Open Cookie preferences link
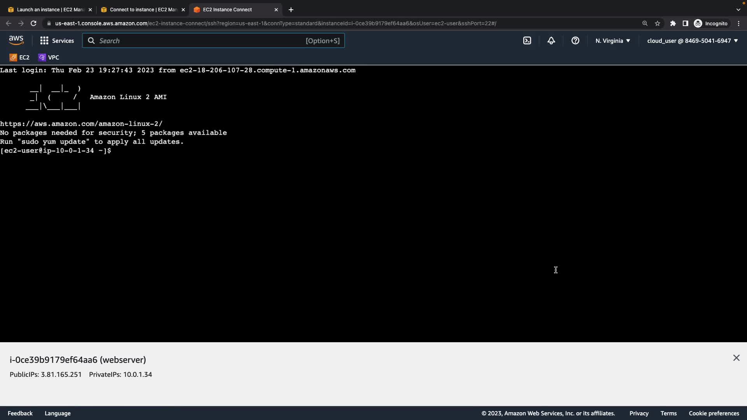 pyautogui.click(x=714, y=413)
